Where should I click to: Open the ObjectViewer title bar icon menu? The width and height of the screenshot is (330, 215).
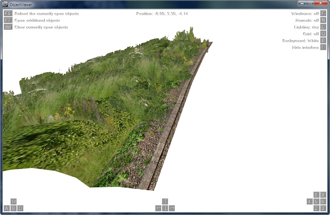click(5, 4)
